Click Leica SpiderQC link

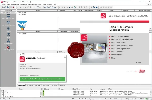pos(117,52)
